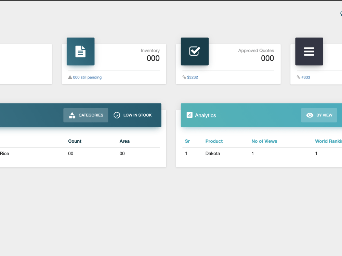Click the Inventory 000 value
This screenshot has width=342, height=256.
153,58
